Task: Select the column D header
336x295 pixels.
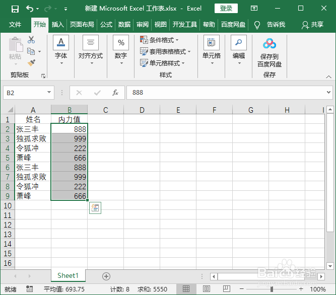Action: point(142,110)
